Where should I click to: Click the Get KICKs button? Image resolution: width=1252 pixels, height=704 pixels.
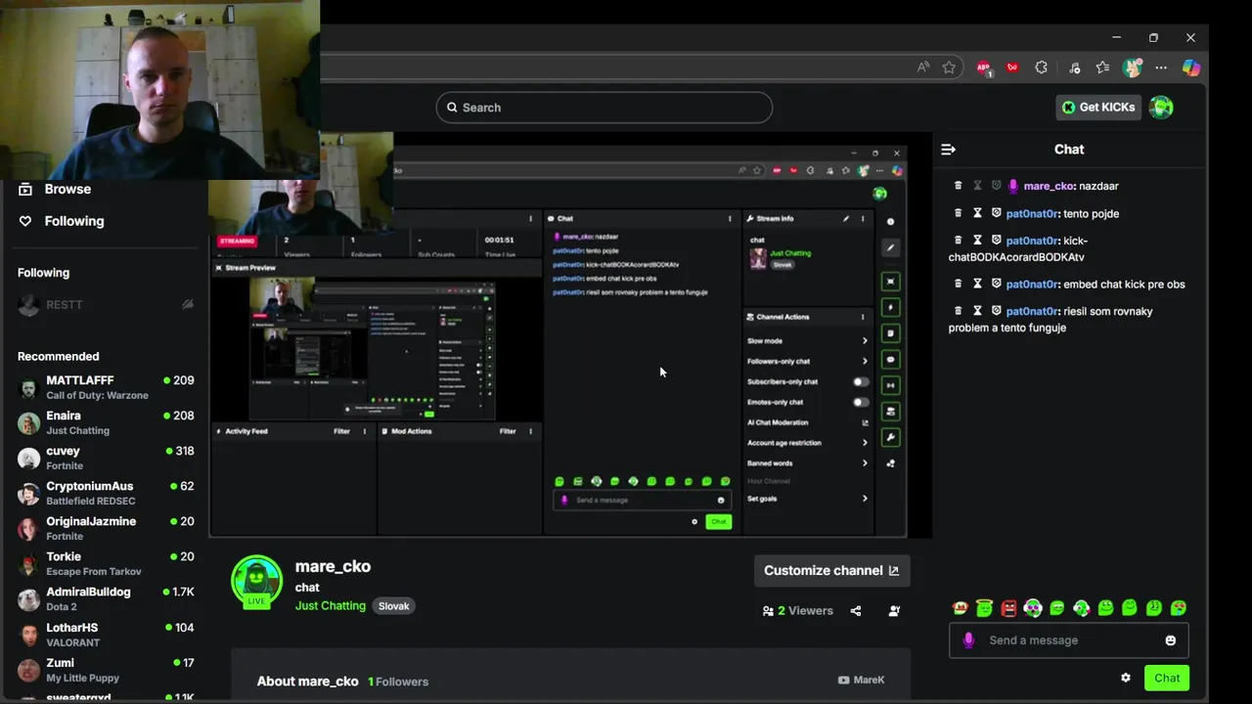1098,108
